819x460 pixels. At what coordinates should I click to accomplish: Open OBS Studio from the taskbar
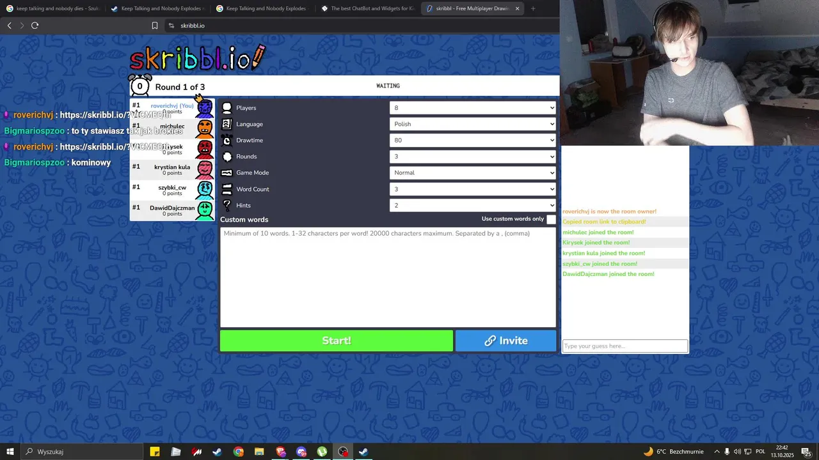[x=344, y=452]
